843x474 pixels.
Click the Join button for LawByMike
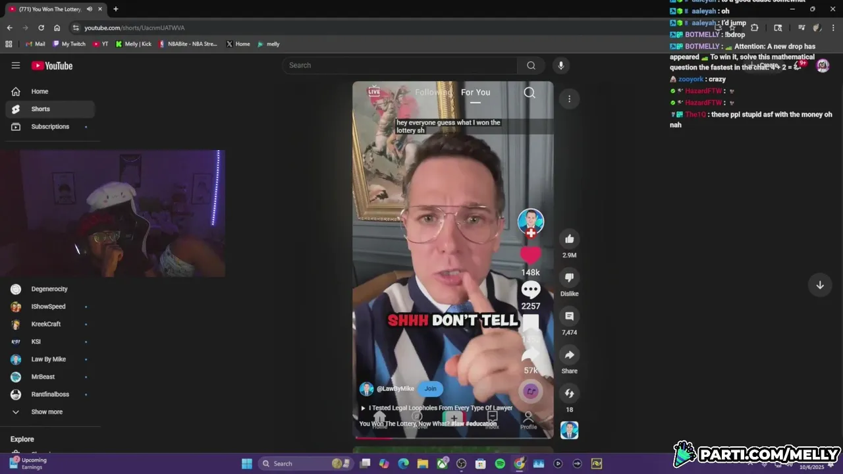click(430, 388)
